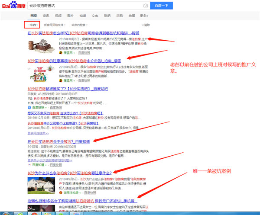Switch to the 视频 tab
Viewport: 260px width, 215px height.
[x=58, y=16]
